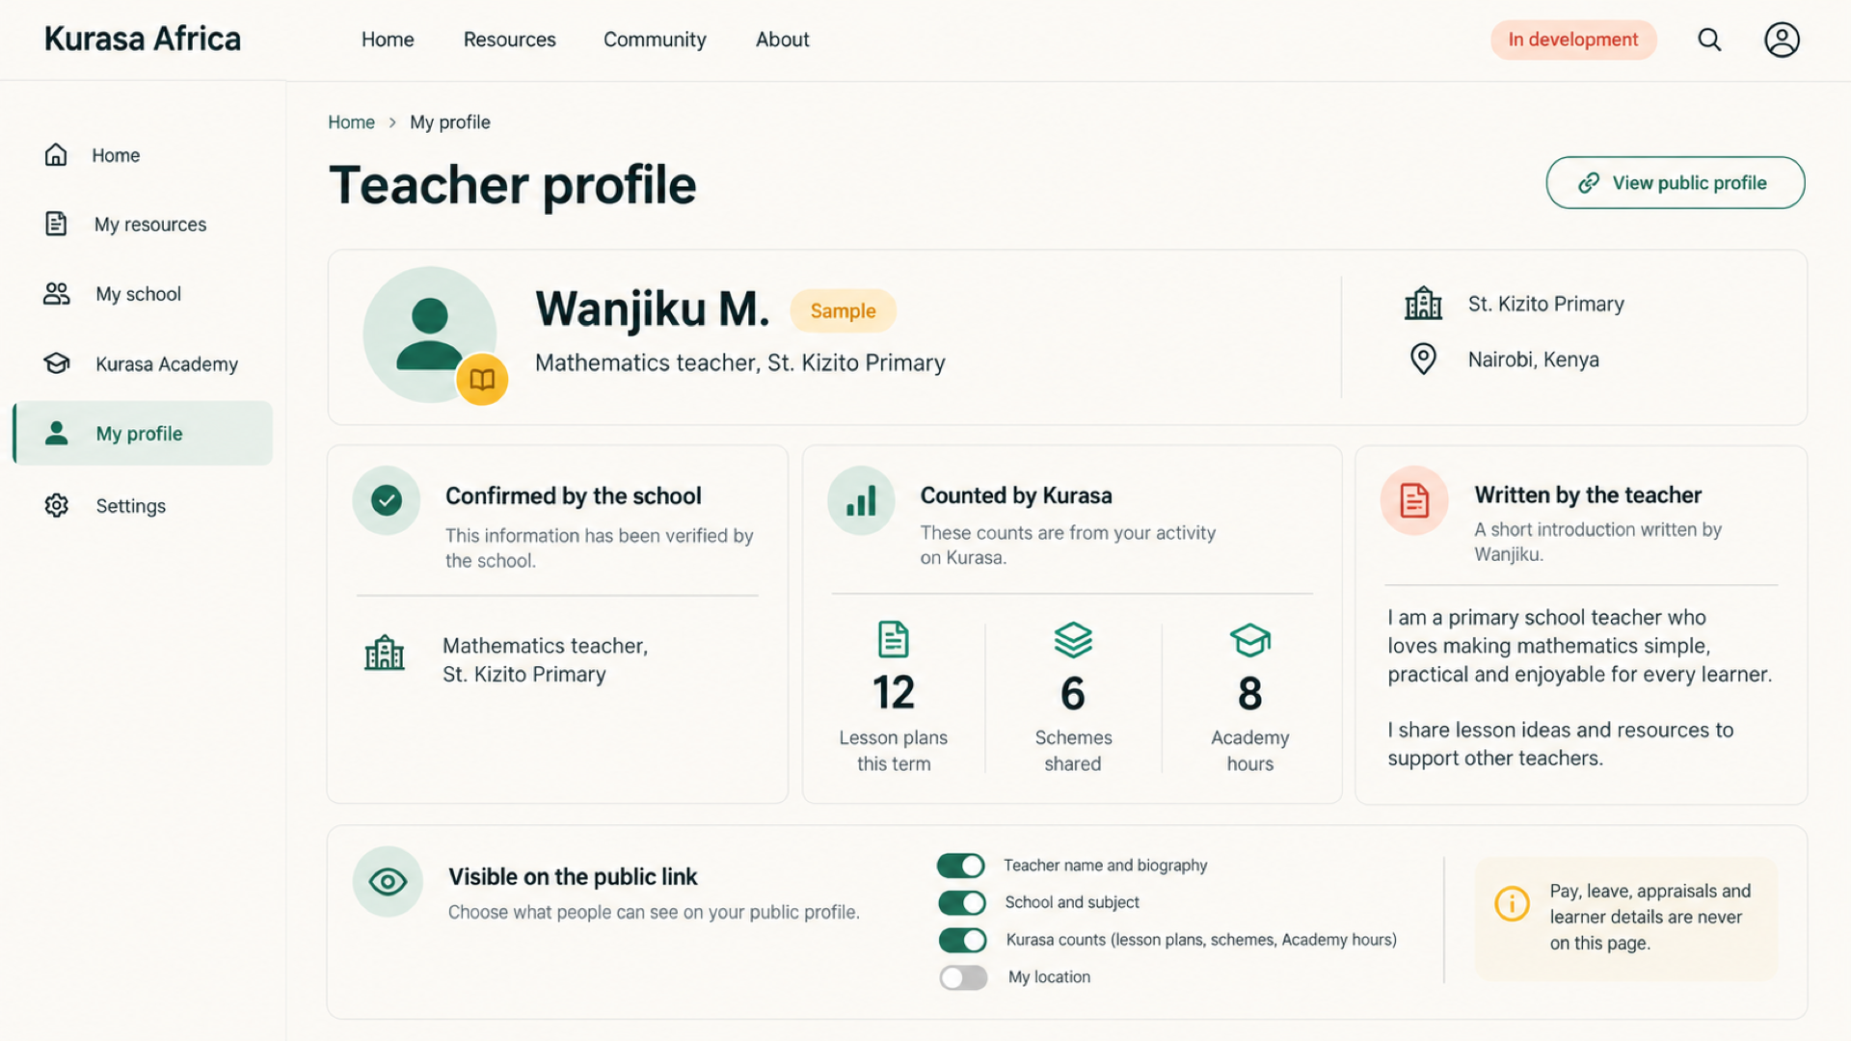The height and width of the screenshot is (1041, 1851).
Task: Click the yellow book badge on the avatar
Action: point(482,379)
